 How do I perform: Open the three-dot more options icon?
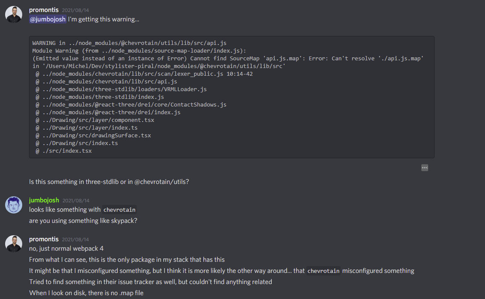point(424,168)
